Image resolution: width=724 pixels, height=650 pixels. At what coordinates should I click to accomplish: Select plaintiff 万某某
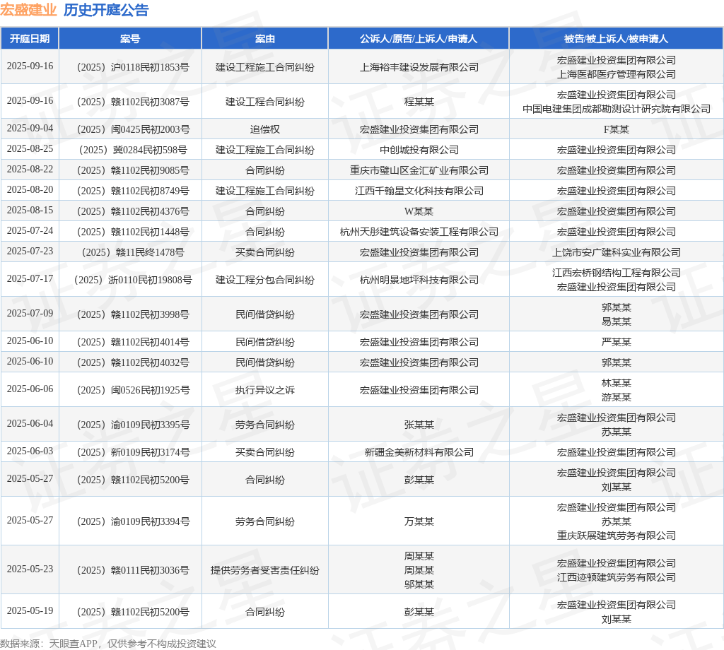[419, 521]
